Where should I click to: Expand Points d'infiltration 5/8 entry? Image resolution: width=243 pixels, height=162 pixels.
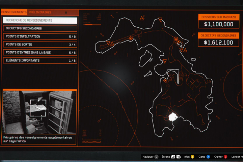[40, 36]
